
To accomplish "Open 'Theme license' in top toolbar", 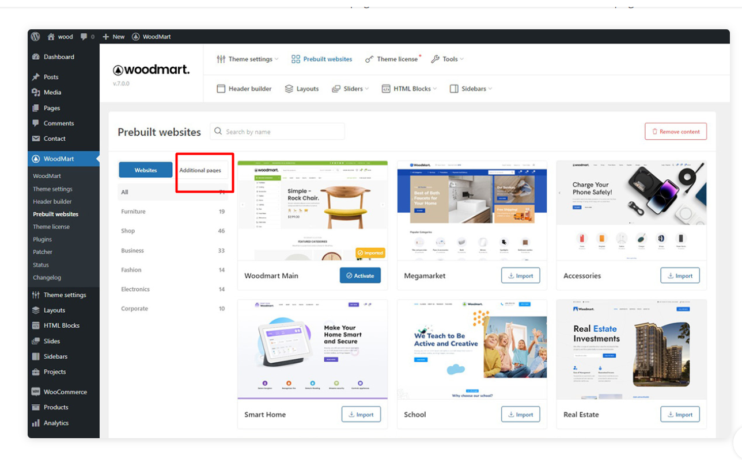I will point(393,59).
